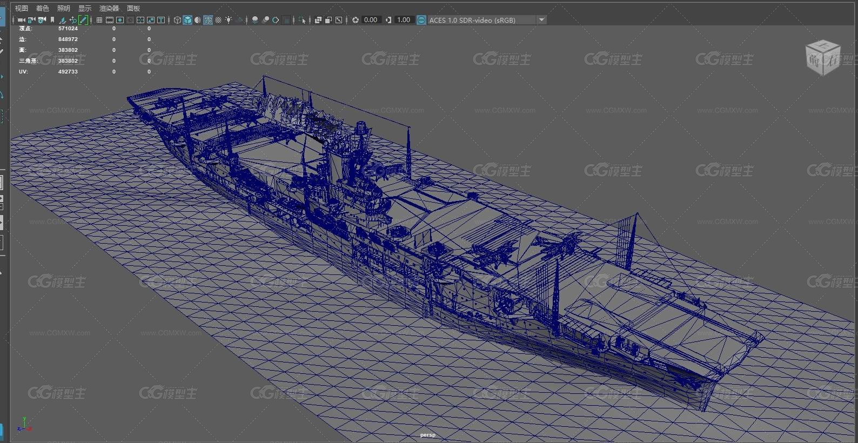The height and width of the screenshot is (443, 858).
Task: Click the Exposure value field 0.00
Action: (371, 20)
